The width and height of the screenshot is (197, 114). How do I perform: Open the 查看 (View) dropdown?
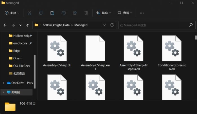click(x=125, y=13)
